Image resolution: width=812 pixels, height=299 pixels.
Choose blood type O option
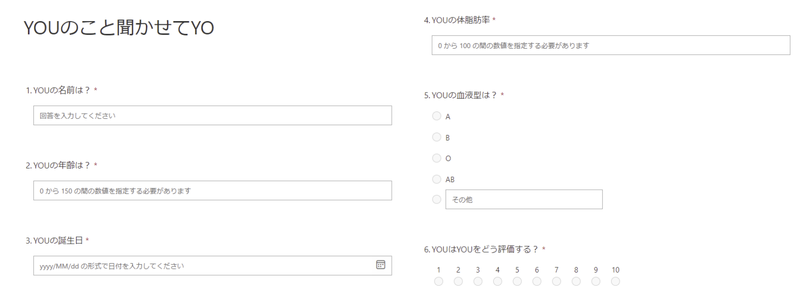click(x=437, y=158)
